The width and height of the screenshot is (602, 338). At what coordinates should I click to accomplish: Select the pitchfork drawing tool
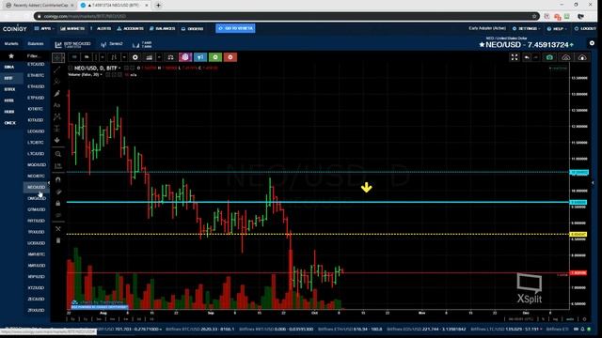pos(57,82)
